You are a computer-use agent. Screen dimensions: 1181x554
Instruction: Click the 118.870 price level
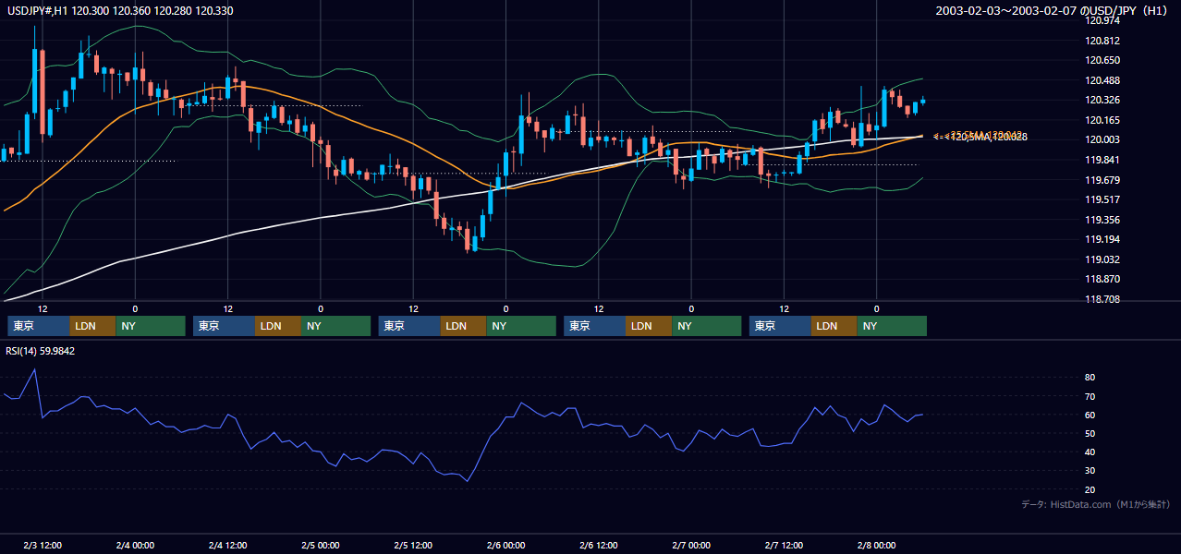[1103, 279]
